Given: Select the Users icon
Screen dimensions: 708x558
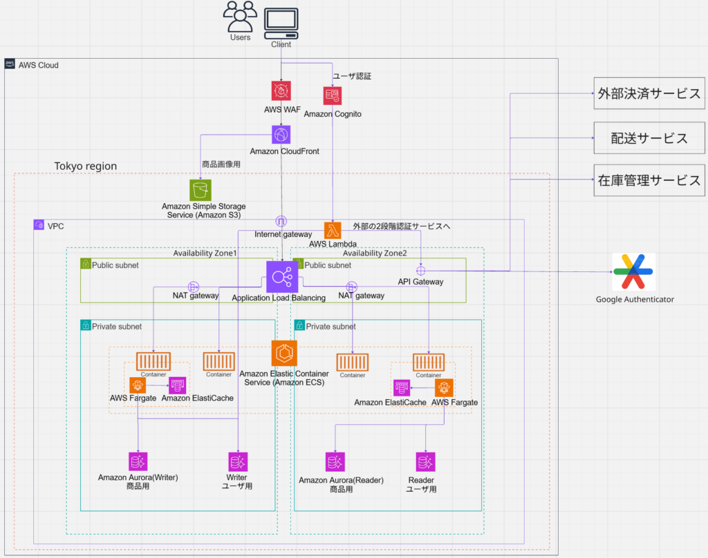Looking at the screenshot, I should pos(240,17).
